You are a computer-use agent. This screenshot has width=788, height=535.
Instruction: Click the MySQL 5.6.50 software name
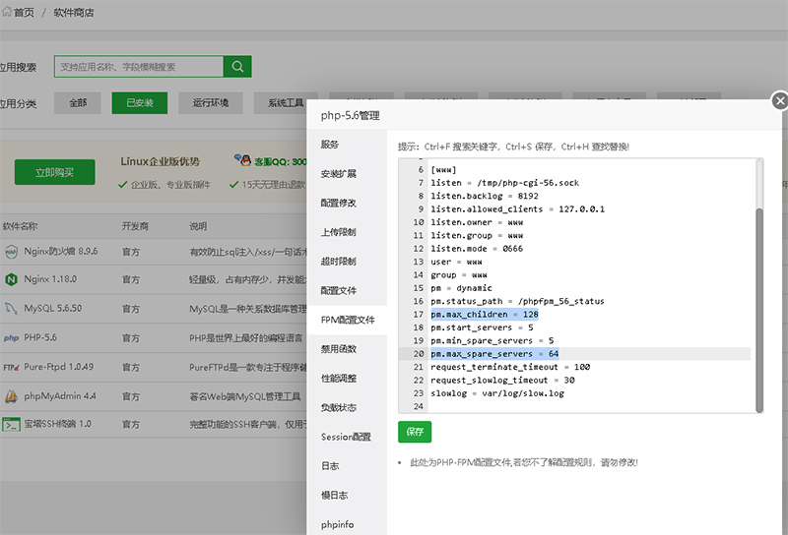click(53, 308)
